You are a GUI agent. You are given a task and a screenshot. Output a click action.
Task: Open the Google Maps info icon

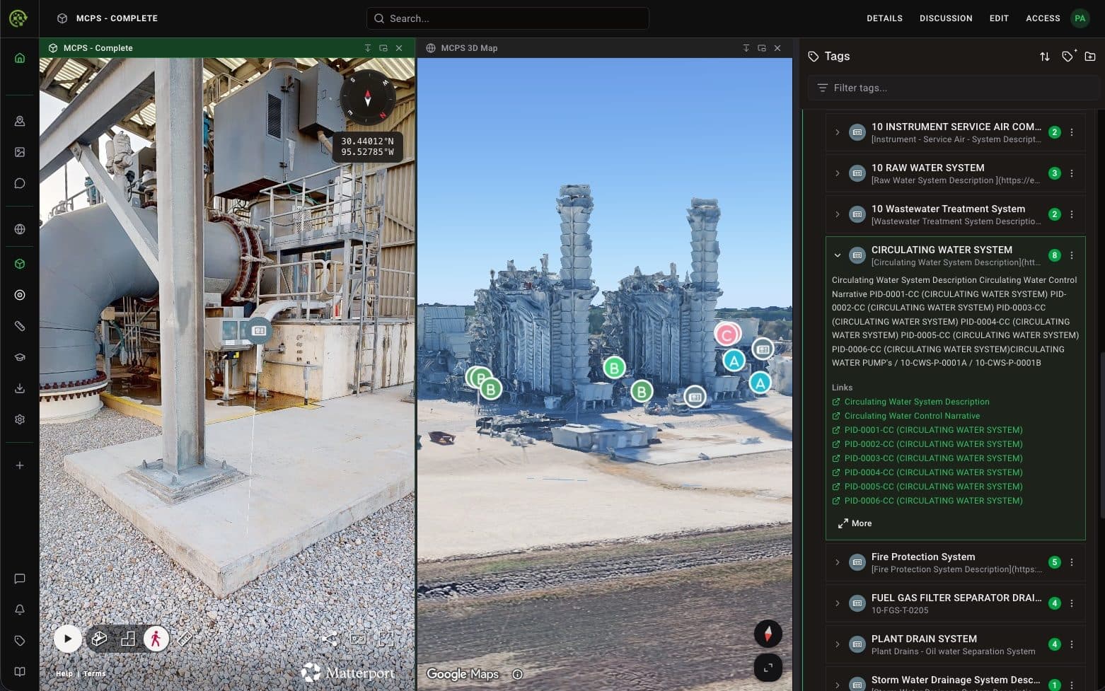[517, 674]
